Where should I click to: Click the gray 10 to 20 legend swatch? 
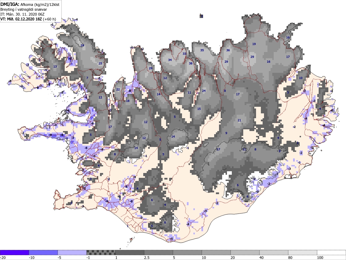[216, 253]
